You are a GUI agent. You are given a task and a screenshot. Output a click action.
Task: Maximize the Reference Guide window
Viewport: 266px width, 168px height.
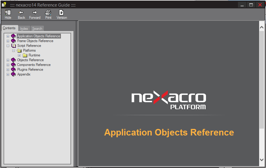click(x=251, y=5)
